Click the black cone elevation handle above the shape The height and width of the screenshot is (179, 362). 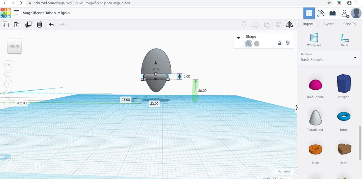click(155, 62)
